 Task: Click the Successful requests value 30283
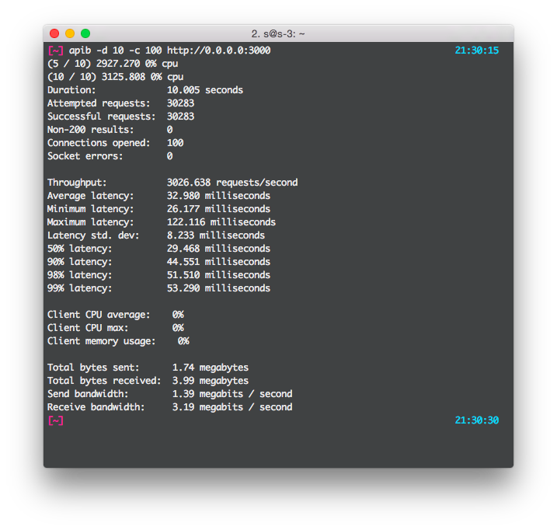[180, 117]
